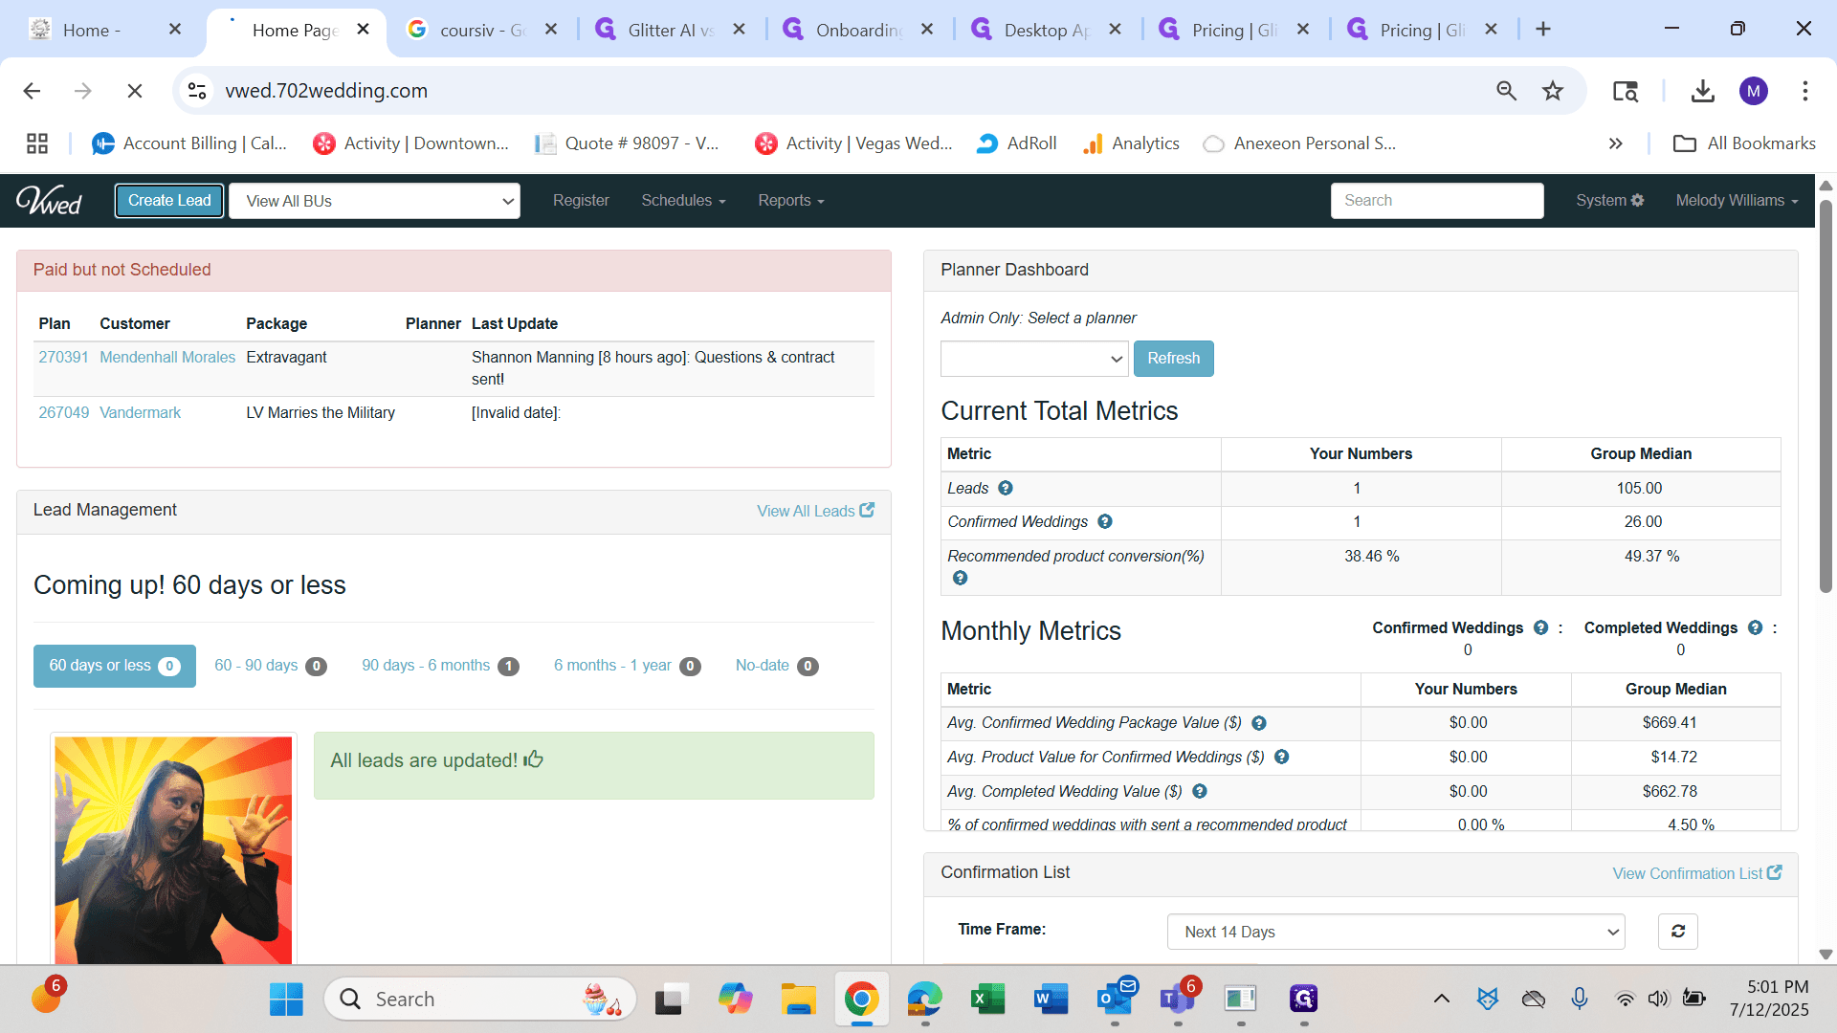Click the Confirmation List refresh icon button
The height and width of the screenshot is (1033, 1837).
[x=1678, y=932]
